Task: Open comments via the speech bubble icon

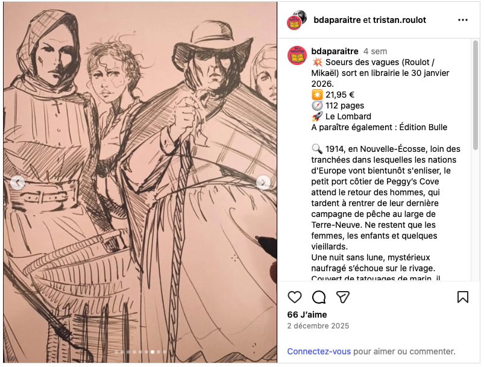Action: click(319, 297)
